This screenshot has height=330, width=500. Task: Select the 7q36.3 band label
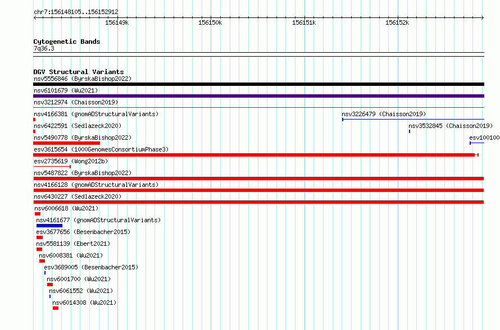point(44,48)
